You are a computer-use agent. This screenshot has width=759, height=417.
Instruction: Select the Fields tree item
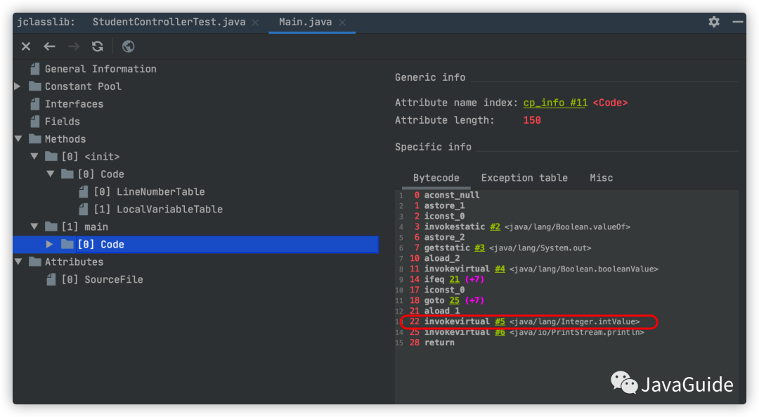63,122
